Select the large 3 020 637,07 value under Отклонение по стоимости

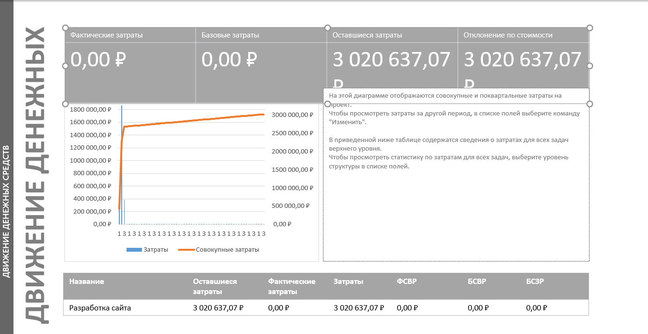(x=523, y=60)
